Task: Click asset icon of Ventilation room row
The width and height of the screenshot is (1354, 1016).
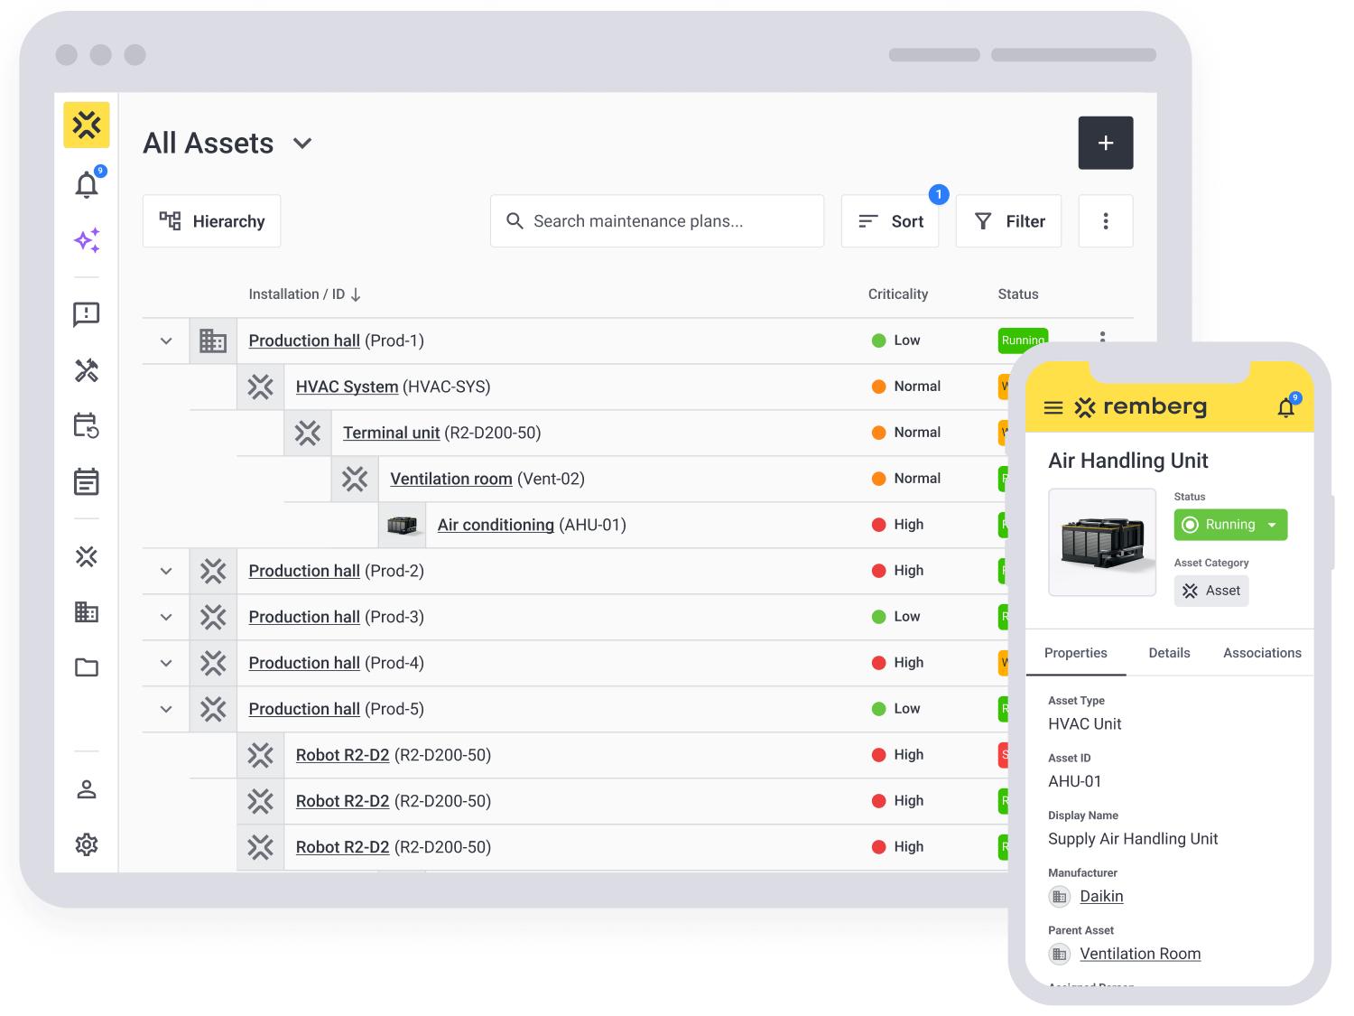Action: (x=355, y=479)
